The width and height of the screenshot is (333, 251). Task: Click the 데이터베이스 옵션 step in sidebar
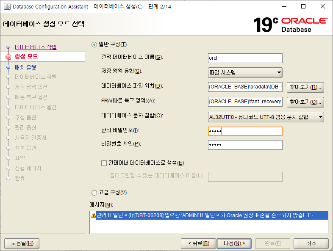coord(36,108)
